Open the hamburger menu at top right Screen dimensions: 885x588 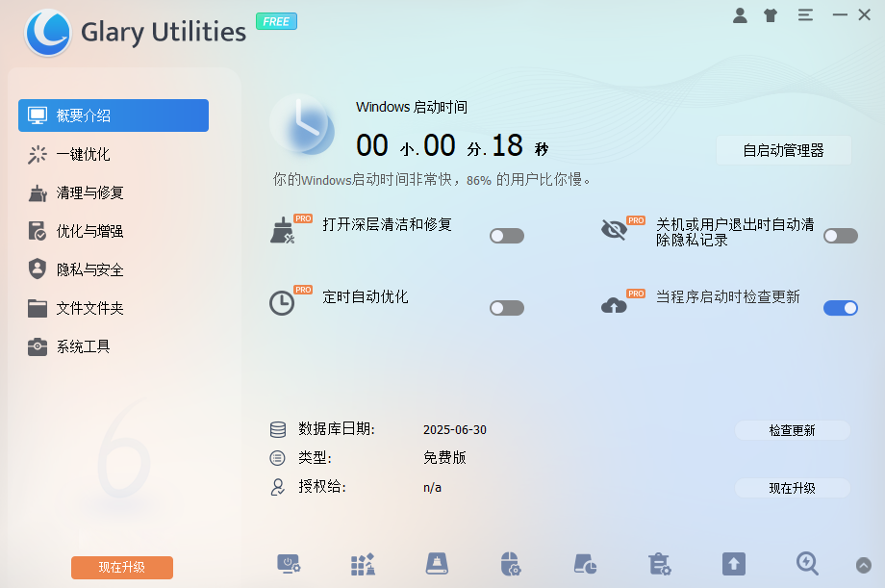805,14
